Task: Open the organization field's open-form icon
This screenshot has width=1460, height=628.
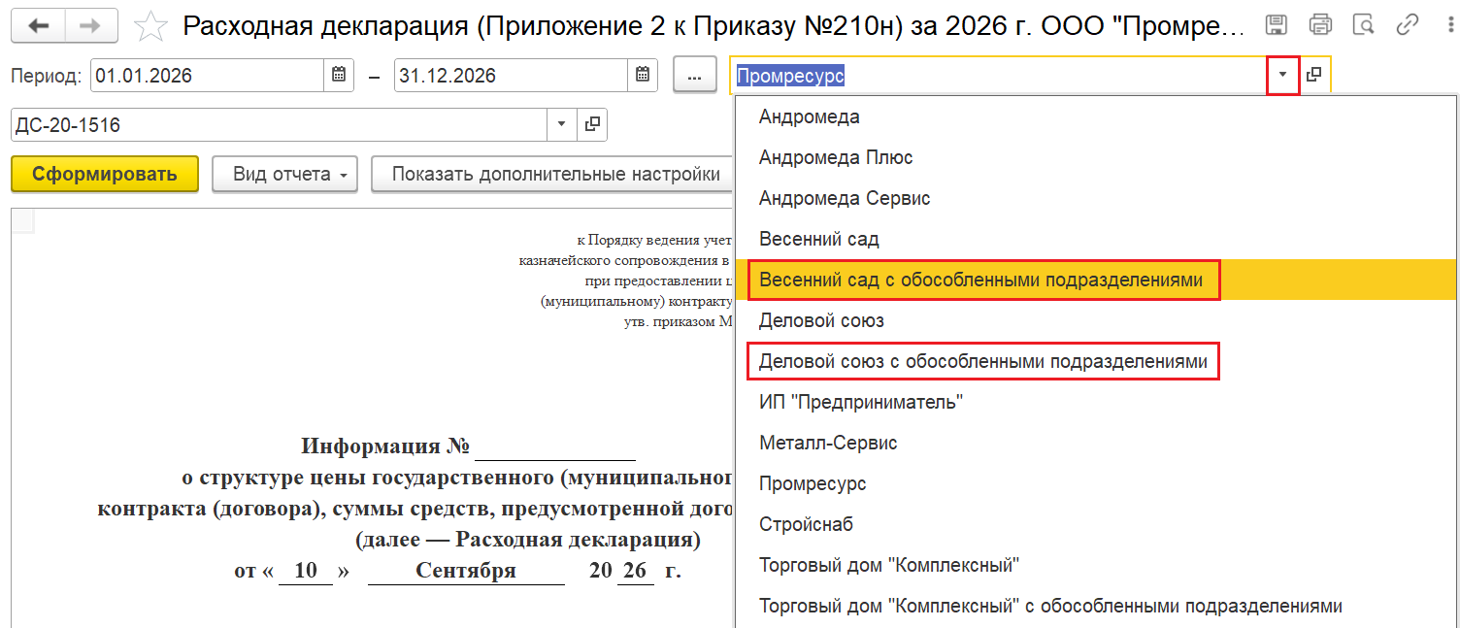Action: coord(1314,75)
